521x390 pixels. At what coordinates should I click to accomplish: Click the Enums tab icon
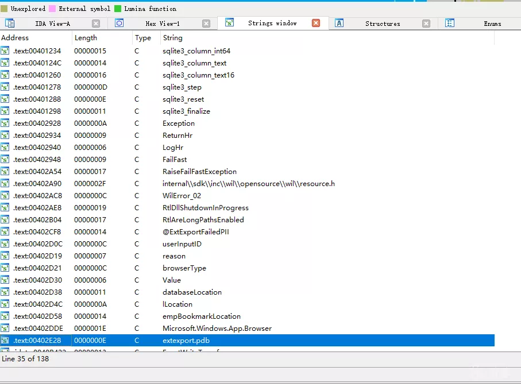[x=450, y=23]
